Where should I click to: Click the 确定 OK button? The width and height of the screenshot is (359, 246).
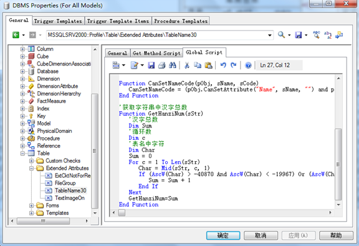223,235
